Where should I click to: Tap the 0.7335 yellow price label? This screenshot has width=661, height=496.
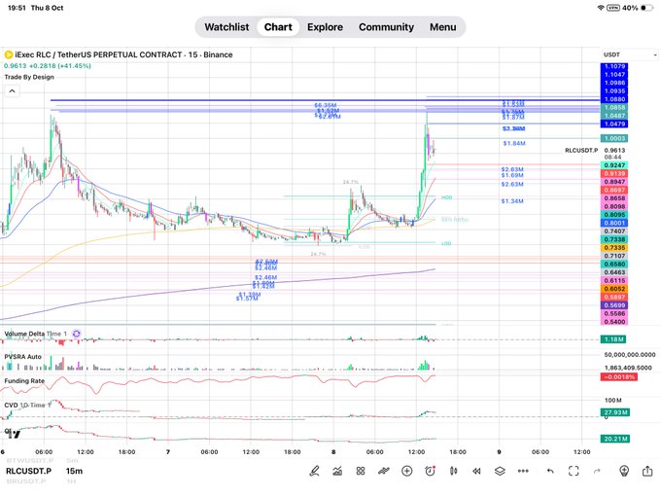tap(614, 248)
